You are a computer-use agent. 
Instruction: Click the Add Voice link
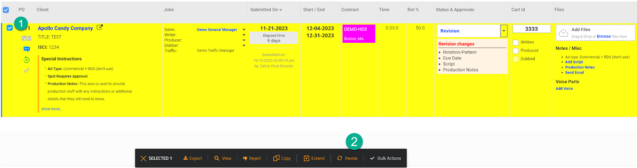pos(564,89)
